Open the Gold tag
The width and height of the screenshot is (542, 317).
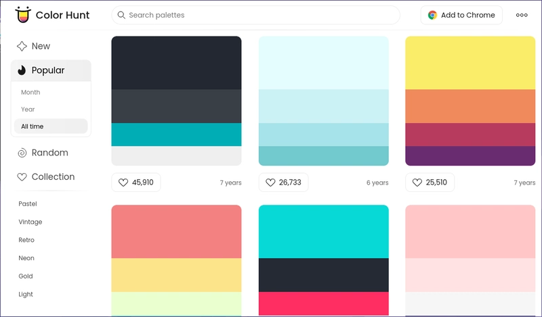(x=26, y=276)
